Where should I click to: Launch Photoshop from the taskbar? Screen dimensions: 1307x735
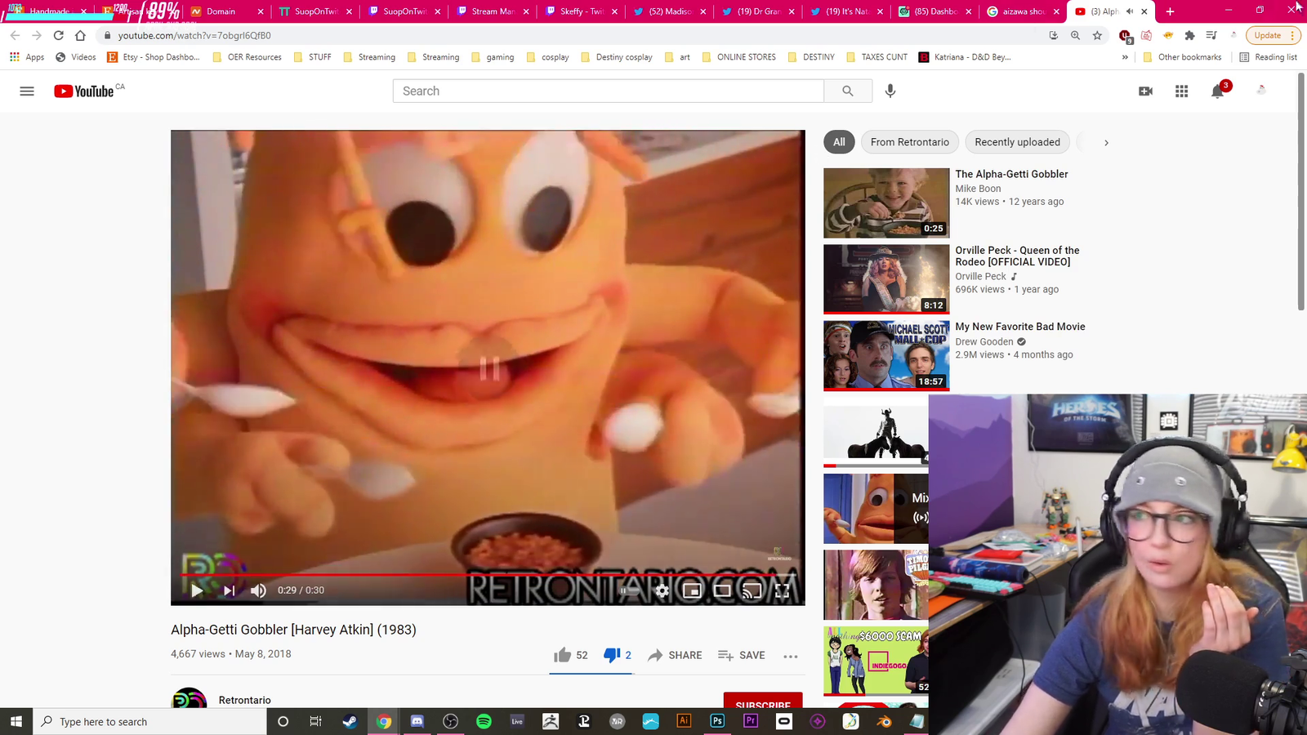[x=717, y=721]
